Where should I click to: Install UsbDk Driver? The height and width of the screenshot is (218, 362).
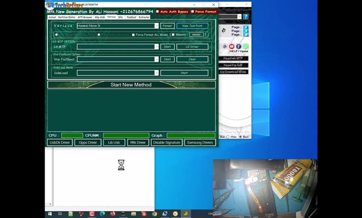tap(60, 142)
